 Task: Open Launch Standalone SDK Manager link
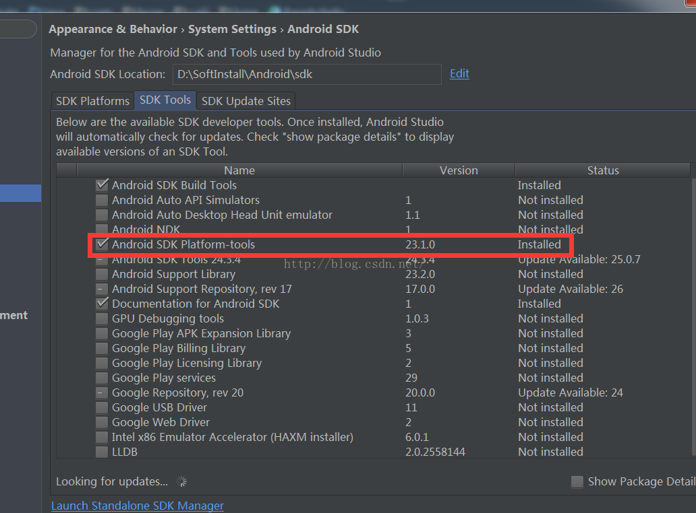pos(138,506)
